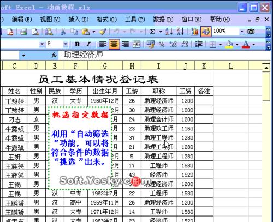Screen dimensions: 273x222
Task: Click the AutoSum sigma icon
Action: point(152,32)
